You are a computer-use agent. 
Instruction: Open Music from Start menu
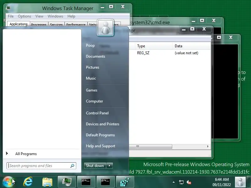[x=91, y=78]
